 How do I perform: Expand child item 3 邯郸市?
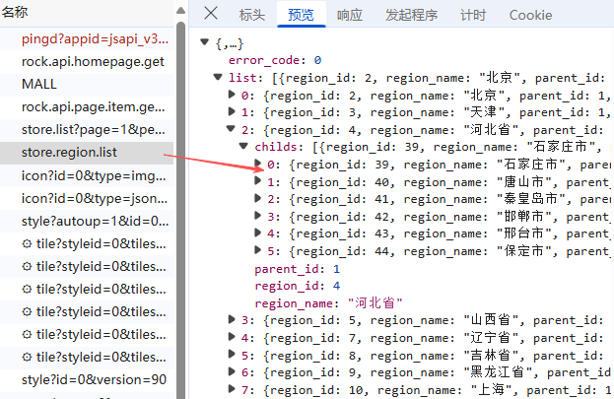click(257, 216)
